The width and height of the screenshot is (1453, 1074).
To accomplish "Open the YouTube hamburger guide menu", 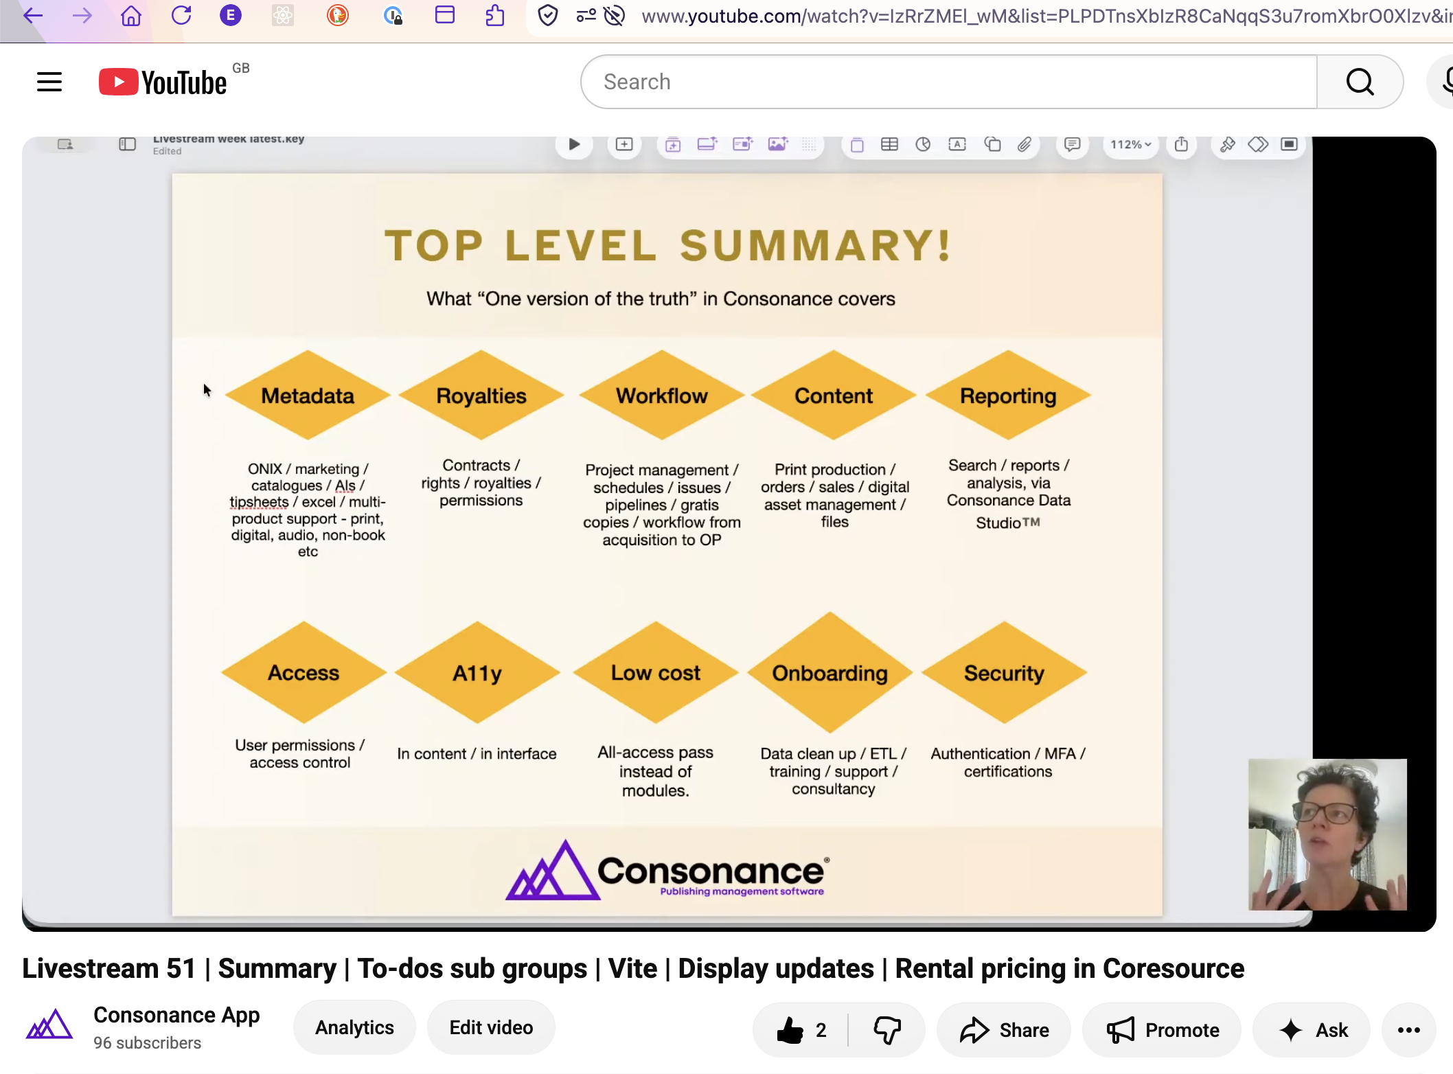I will click(x=49, y=82).
